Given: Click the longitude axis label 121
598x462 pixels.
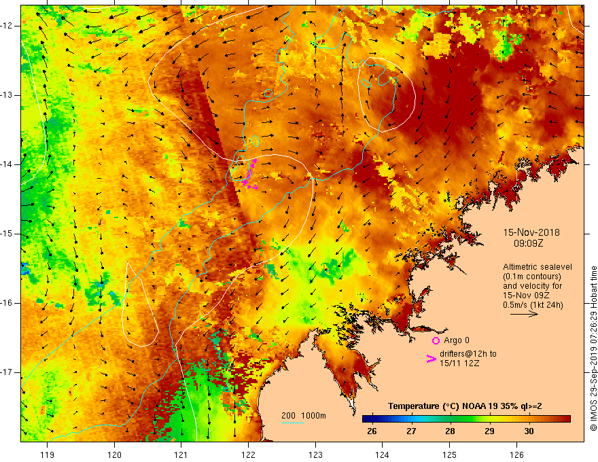Looking at the screenshot, I should pos(181,455).
